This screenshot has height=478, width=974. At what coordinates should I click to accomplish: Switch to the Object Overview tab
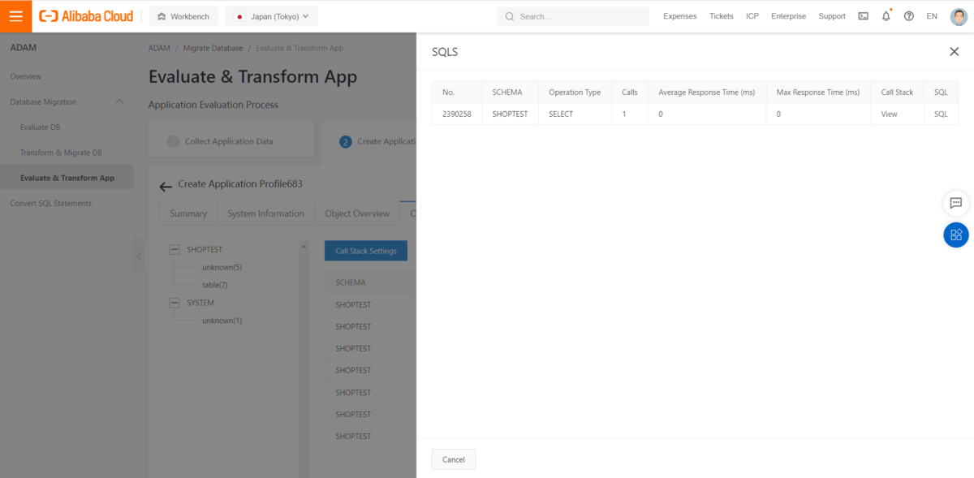(x=357, y=213)
